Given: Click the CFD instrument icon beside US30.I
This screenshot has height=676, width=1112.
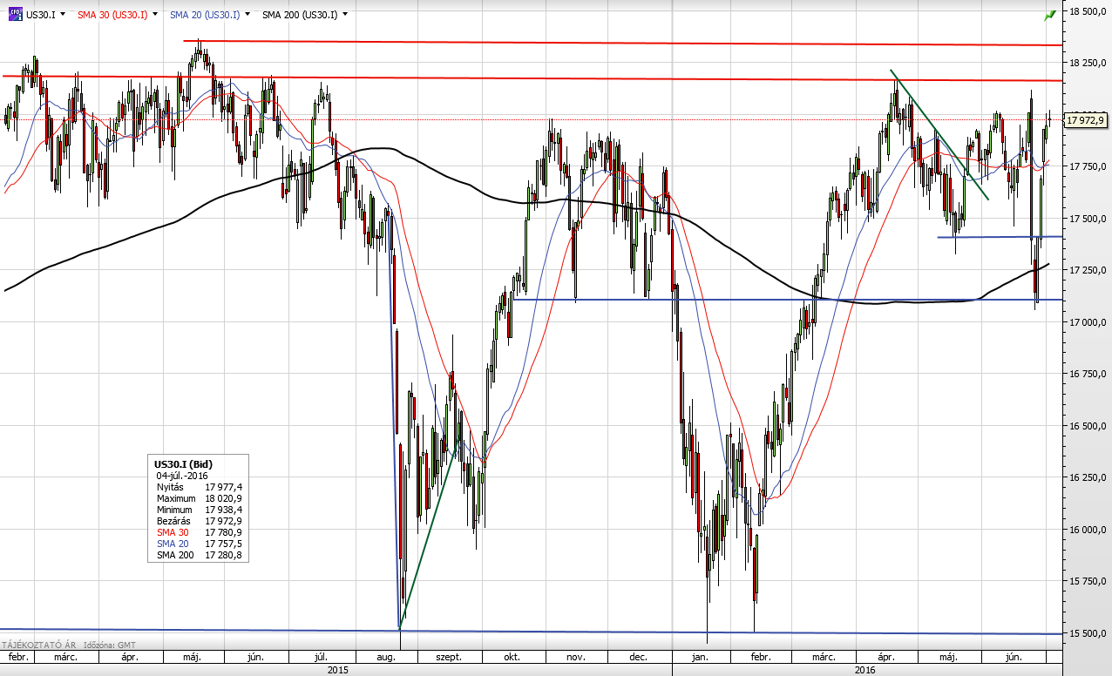Looking at the screenshot, I should click(16, 14).
